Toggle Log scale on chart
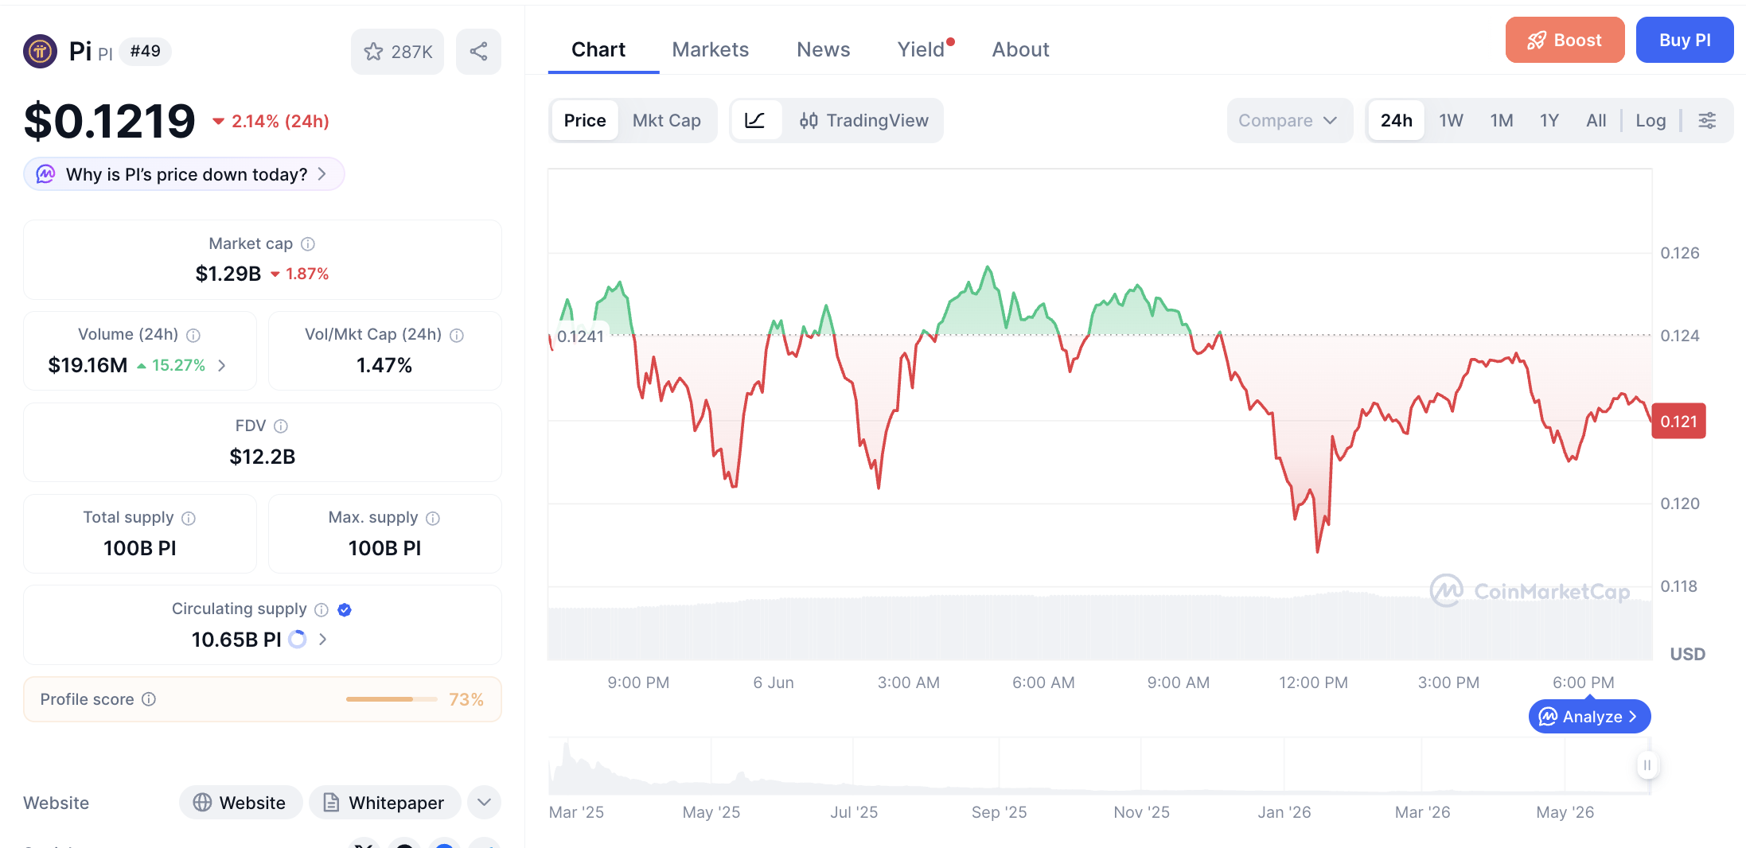The height and width of the screenshot is (848, 1746). point(1651,120)
